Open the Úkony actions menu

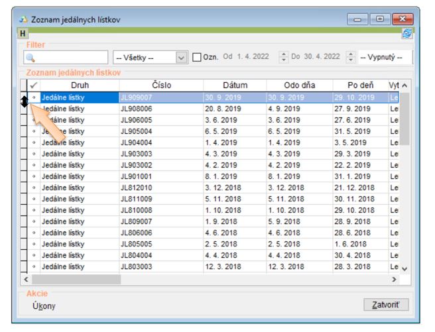click(44, 305)
